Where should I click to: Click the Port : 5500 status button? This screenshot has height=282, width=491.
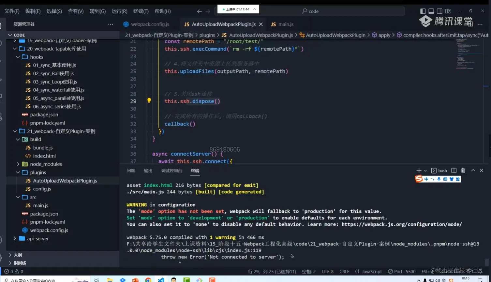click(402, 272)
